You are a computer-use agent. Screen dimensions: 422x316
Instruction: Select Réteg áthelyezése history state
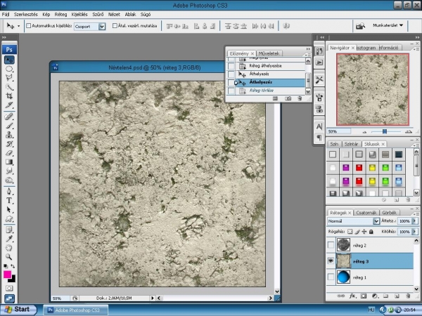click(x=266, y=66)
